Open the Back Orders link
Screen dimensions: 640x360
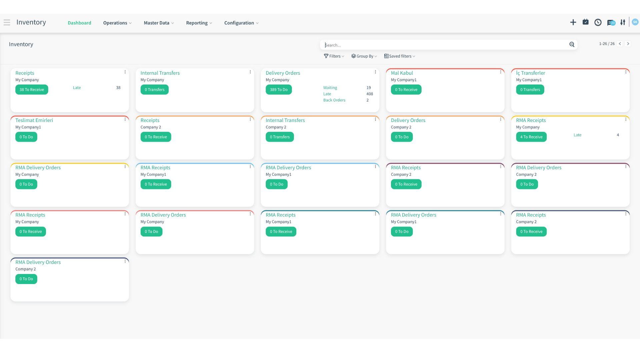point(334,100)
